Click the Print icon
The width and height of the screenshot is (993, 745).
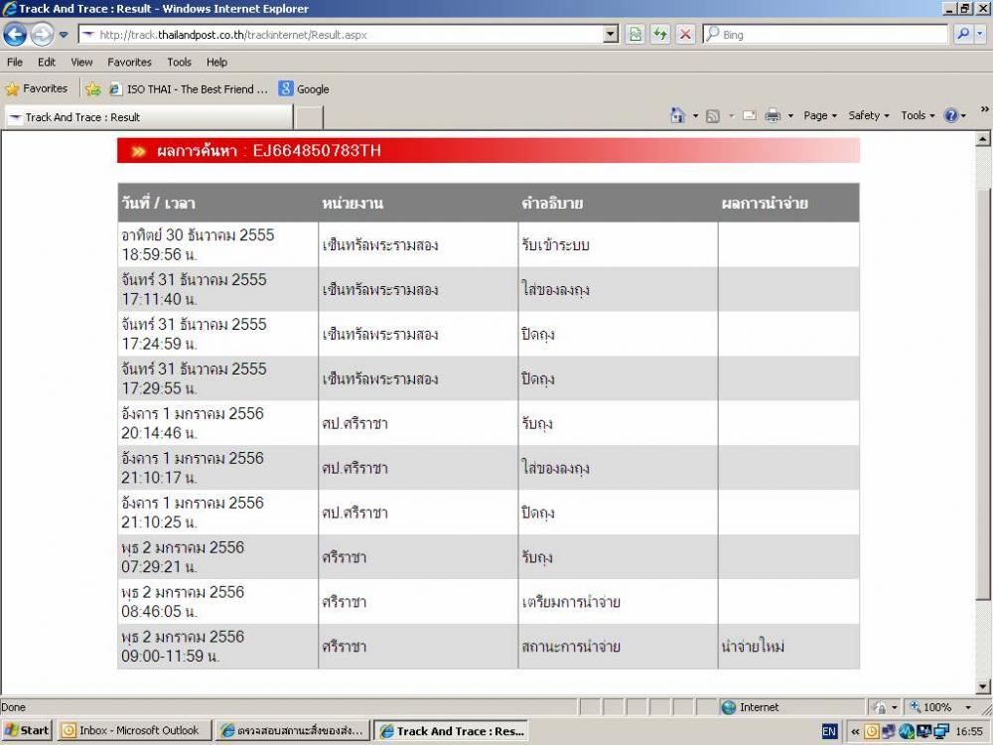(x=773, y=115)
